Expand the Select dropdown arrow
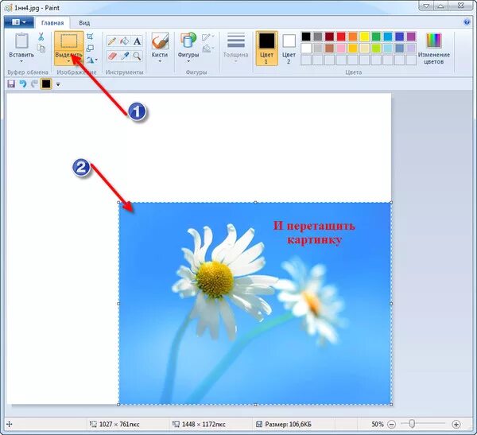This screenshot has height=435, width=477. tap(68, 61)
